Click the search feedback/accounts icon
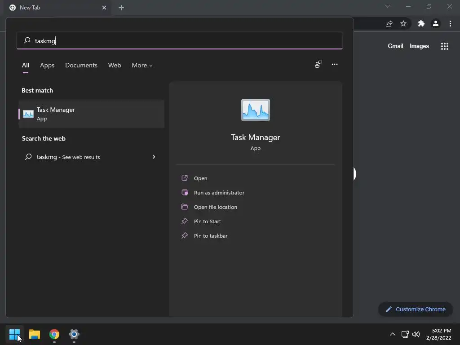 point(318,64)
